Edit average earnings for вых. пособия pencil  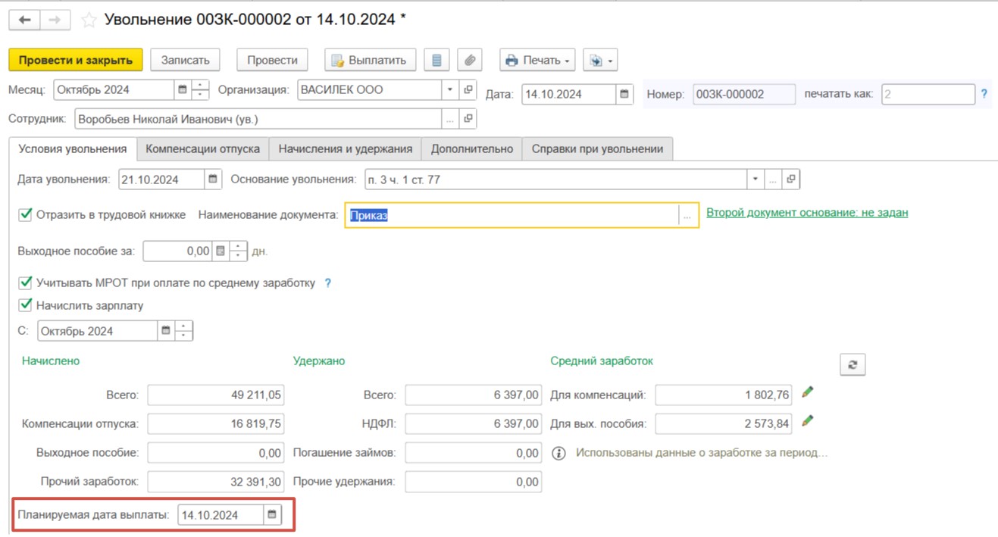coord(808,420)
